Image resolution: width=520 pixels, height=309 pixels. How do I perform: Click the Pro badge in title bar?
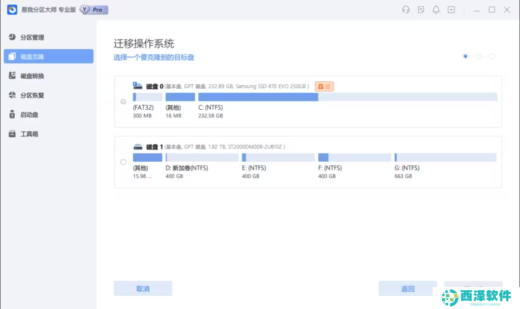tap(94, 10)
